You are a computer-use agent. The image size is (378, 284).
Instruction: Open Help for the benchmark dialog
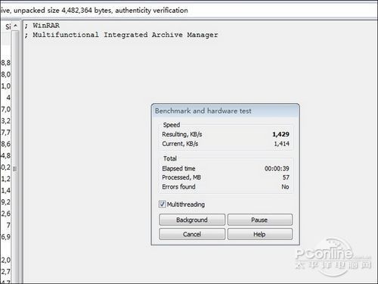[x=260, y=234]
